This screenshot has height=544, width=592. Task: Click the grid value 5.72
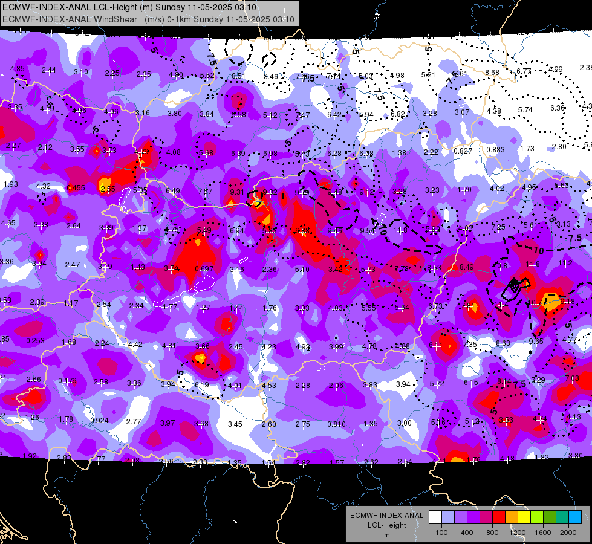pyautogui.click(x=437, y=384)
